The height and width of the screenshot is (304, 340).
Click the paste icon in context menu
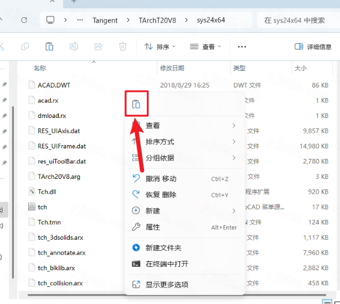[136, 104]
